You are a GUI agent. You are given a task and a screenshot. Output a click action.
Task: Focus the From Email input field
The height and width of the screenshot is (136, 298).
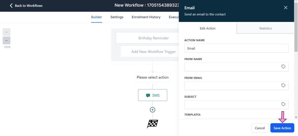(x=236, y=86)
